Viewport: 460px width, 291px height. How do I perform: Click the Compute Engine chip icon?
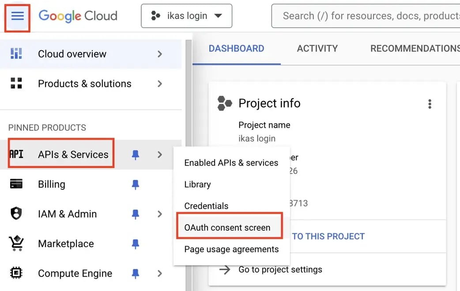(x=16, y=273)
